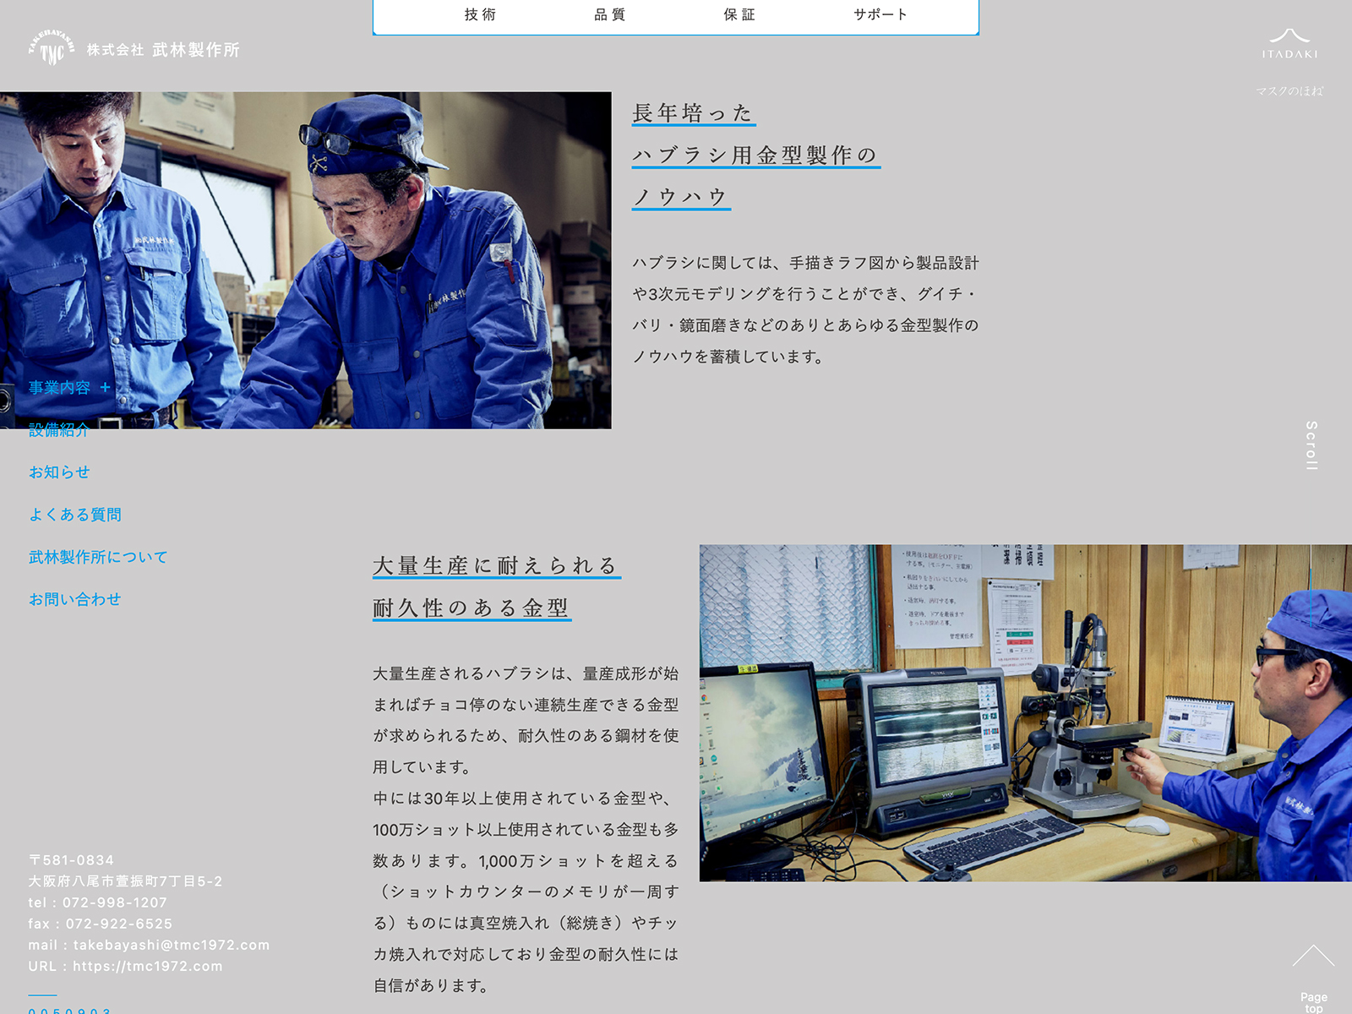This screenshot has height=1014, width=1352.
Task: Click the microscope workstation photo
Action: tap(1025, 712)
